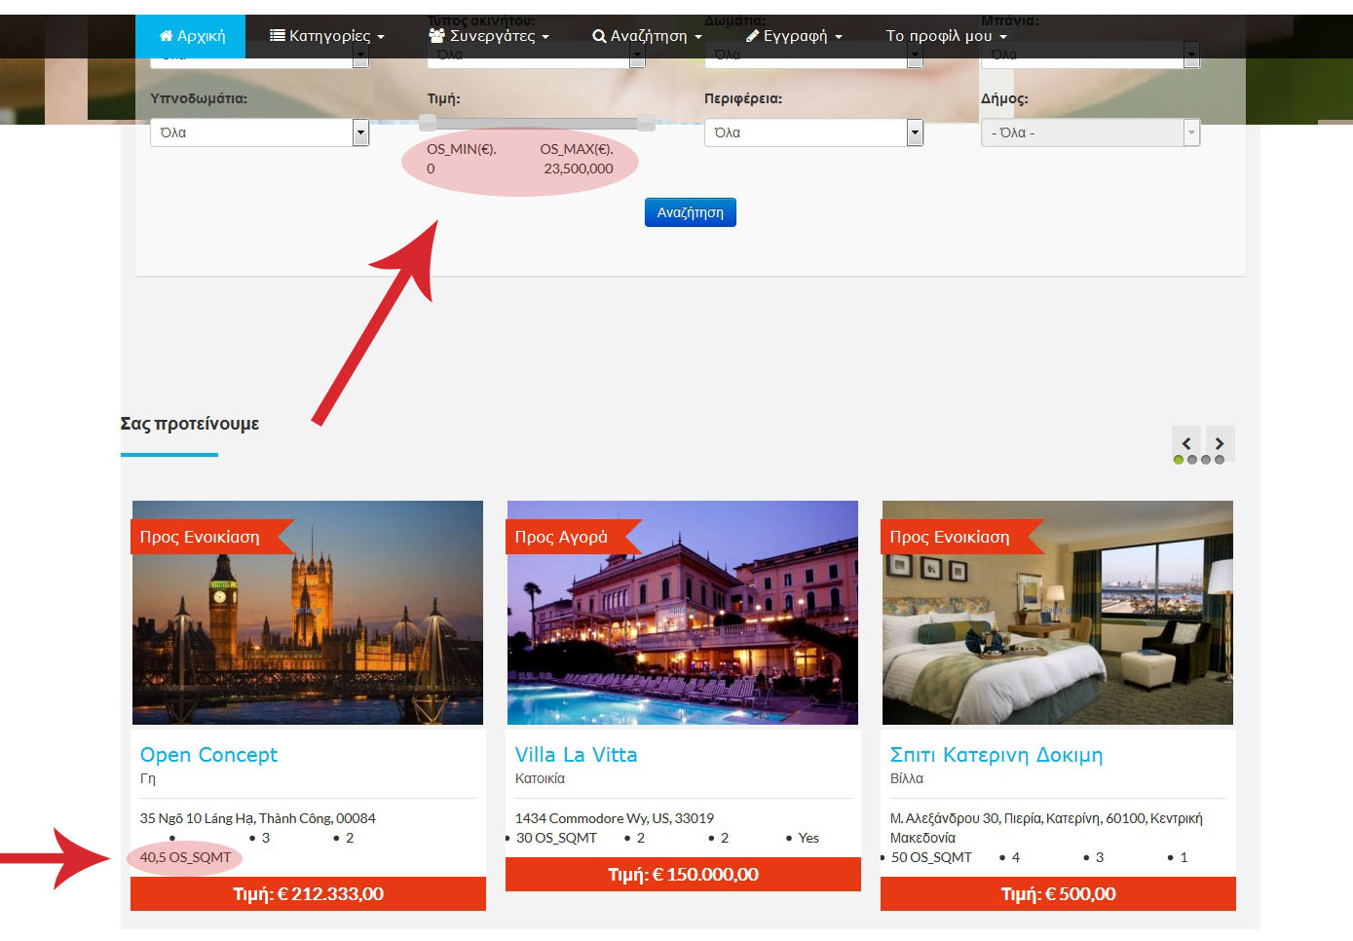
Task: Expand the Δήμος dropdown
Action: tap(1090, 132)
